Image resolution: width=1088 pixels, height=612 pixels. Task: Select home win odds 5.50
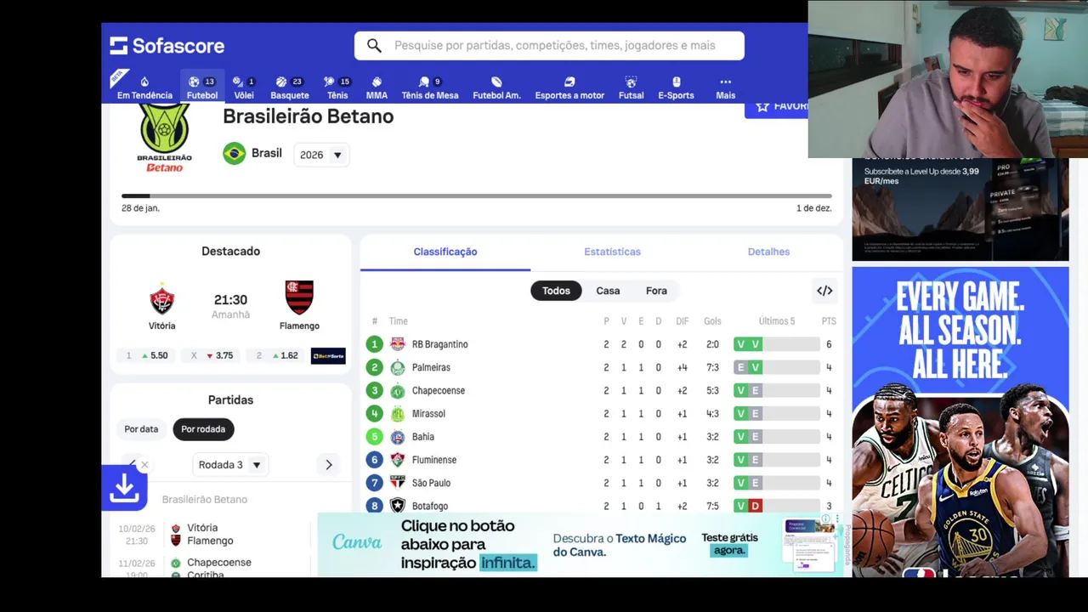[x=146, y=355]
